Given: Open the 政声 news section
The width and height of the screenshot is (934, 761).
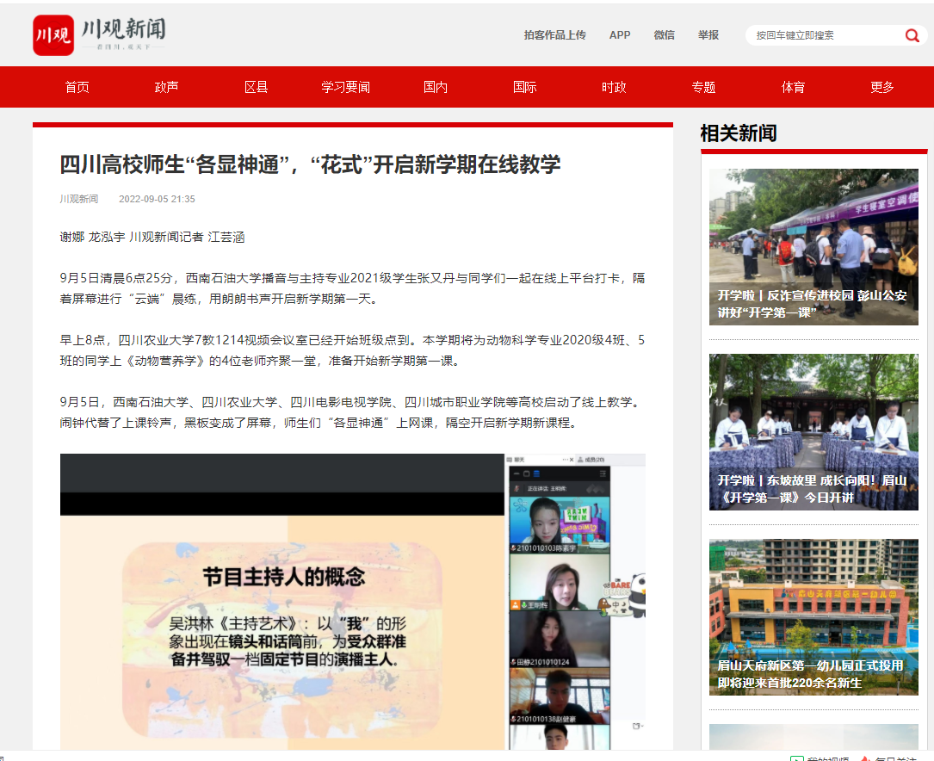Looking at the screenshot, I should (x=166, y=87).
